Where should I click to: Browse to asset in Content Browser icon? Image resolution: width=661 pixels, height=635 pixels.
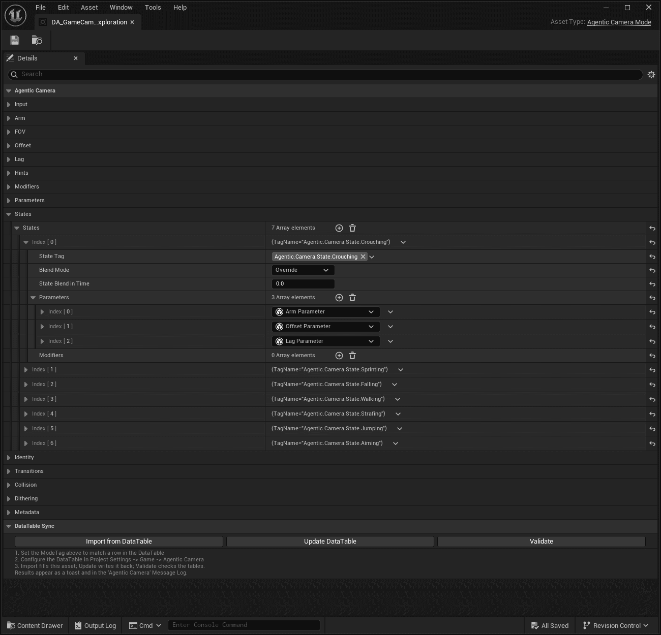[37, 40]
